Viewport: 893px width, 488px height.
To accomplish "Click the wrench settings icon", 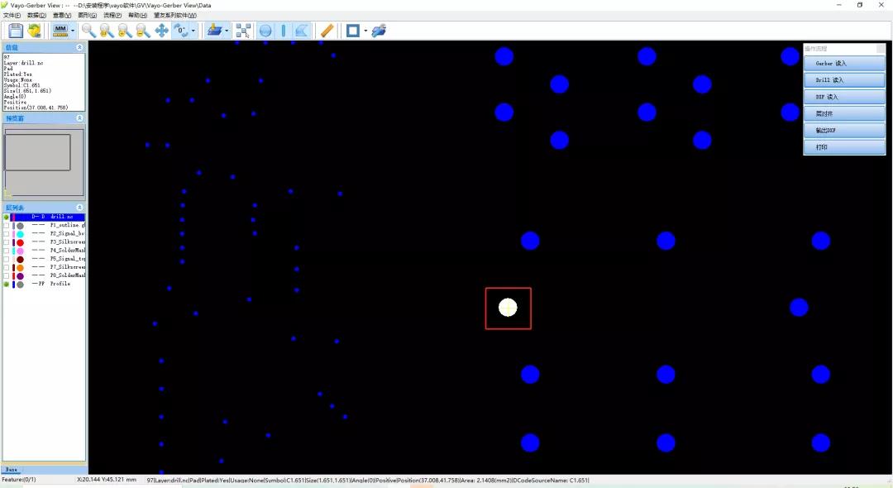I will [379, 30].
